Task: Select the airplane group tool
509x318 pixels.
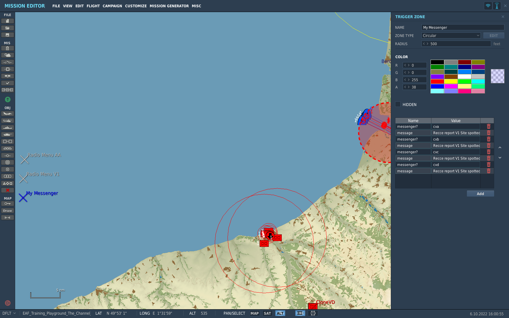Action: pos(8,114)
